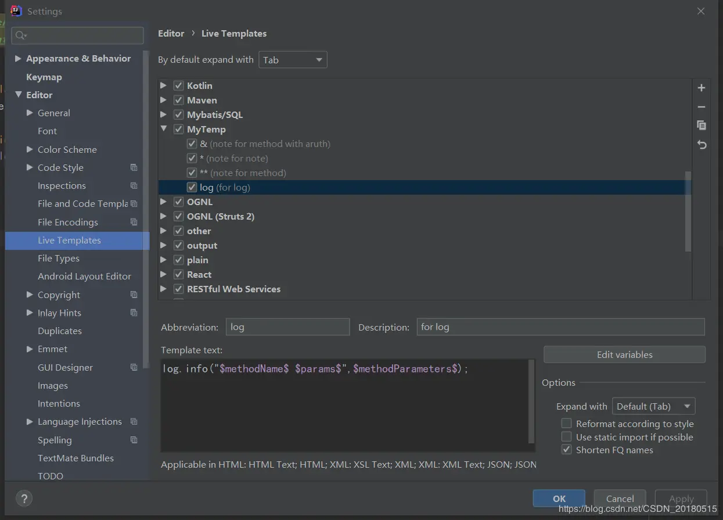Open the 'Expand with' Default (Tab) dropdown
The image size is (723, 520).
click(653, 406)
